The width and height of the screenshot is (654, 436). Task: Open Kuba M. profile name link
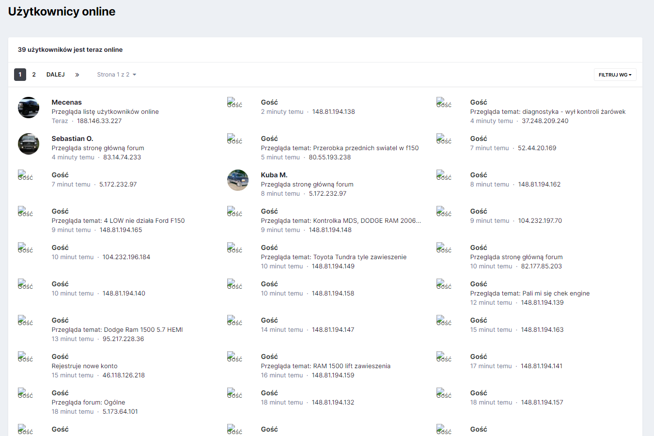coord(274,175)
